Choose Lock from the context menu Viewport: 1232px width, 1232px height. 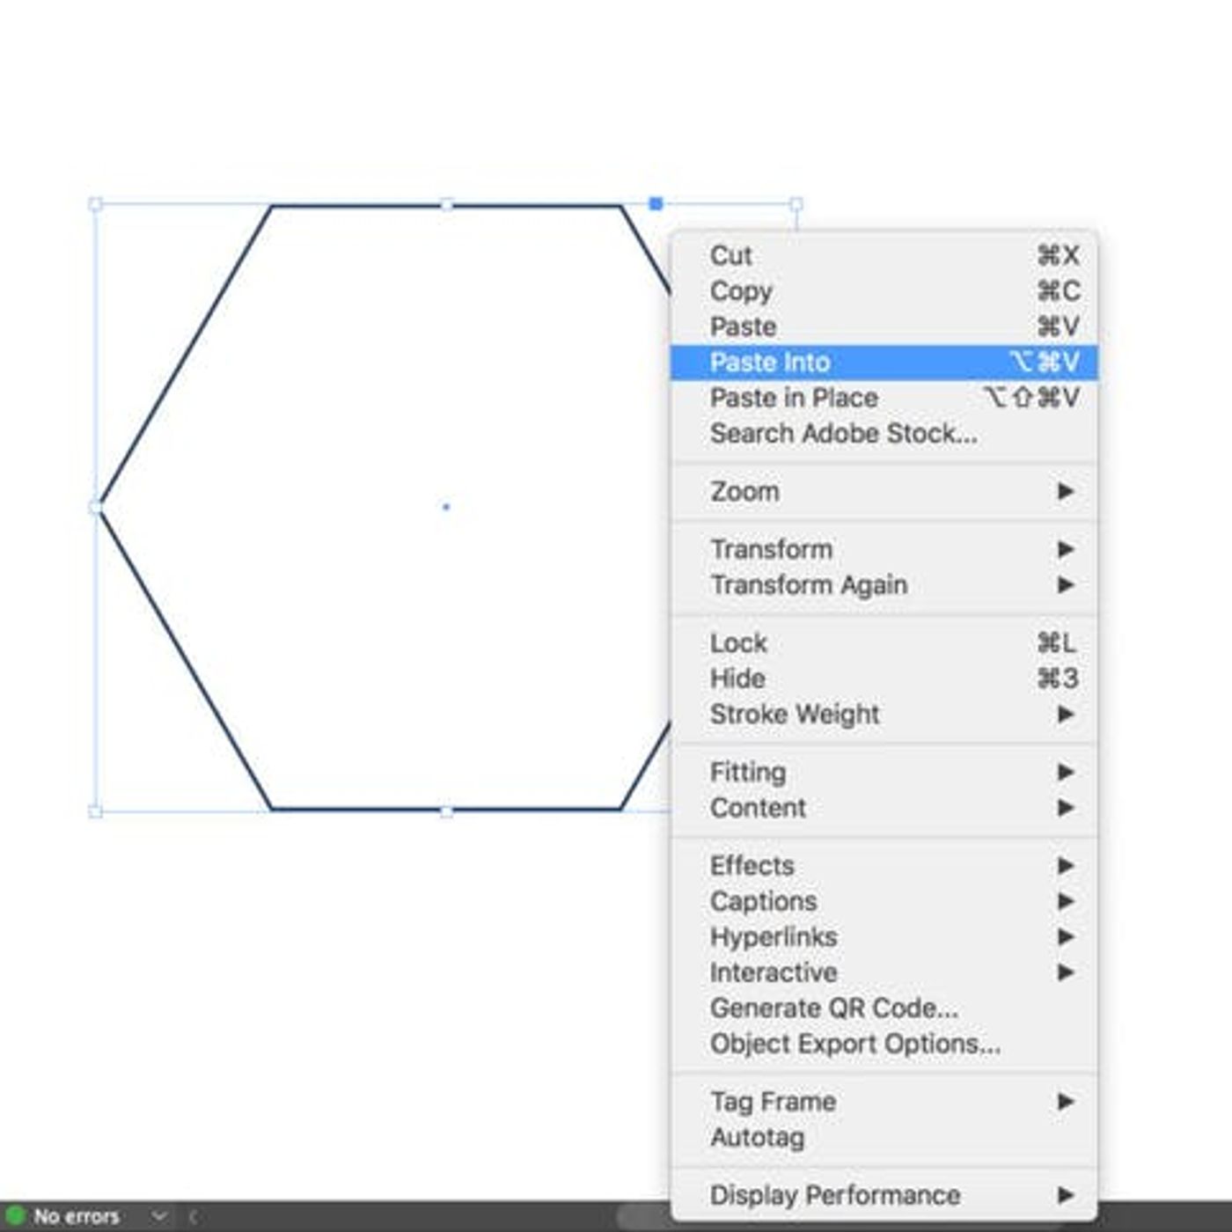pyautogui.click(x=884, y=643)
